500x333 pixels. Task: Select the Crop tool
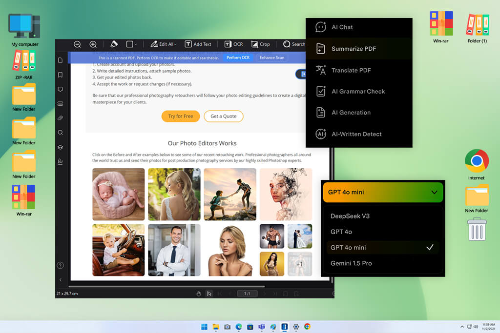coord(261,44)
